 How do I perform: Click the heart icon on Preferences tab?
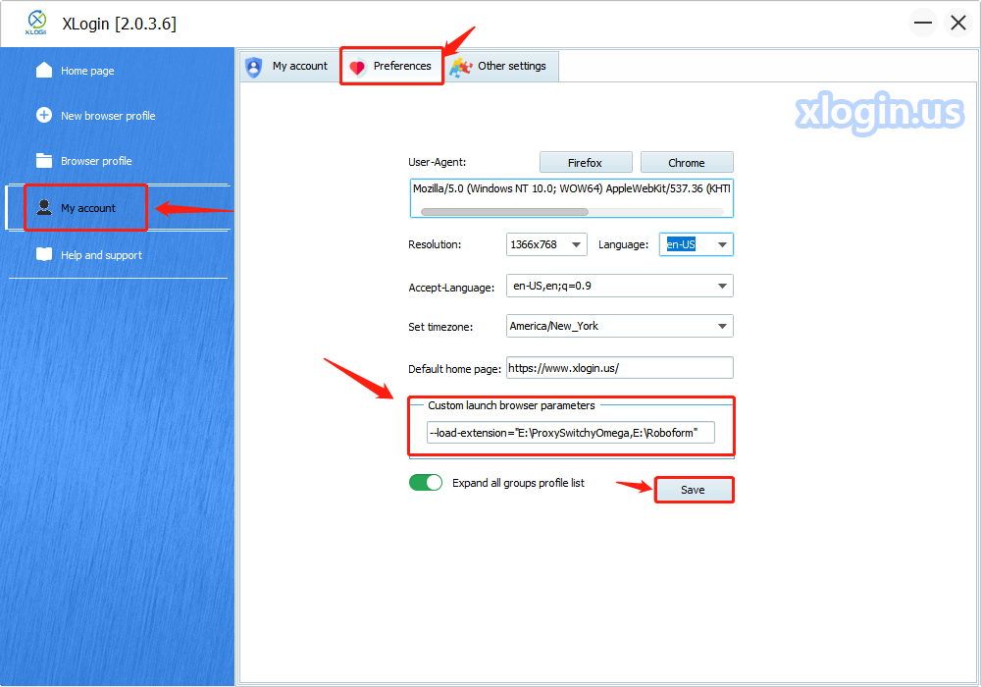357,67
